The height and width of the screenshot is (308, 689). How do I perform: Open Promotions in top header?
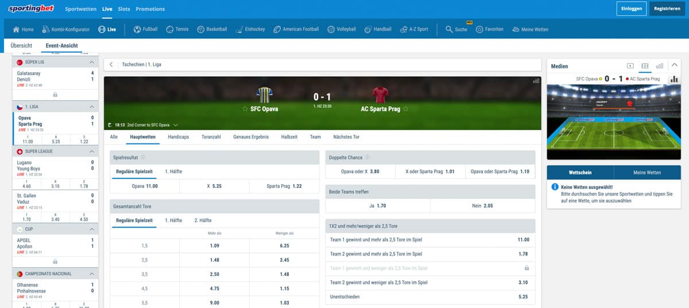coord(150,9)
